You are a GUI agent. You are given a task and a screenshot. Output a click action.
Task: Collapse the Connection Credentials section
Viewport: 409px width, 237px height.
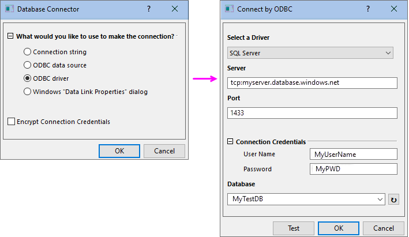(231, 142)
